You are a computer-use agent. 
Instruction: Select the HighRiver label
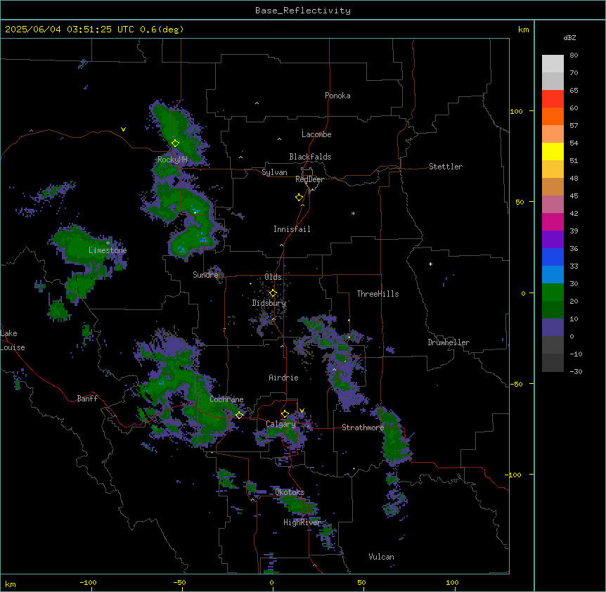pos(302,522)
